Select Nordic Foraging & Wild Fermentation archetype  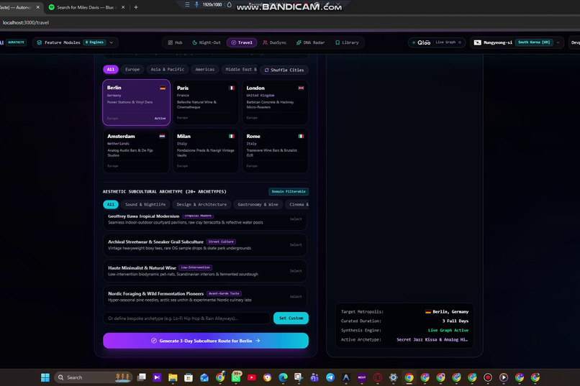click(205, 297)
